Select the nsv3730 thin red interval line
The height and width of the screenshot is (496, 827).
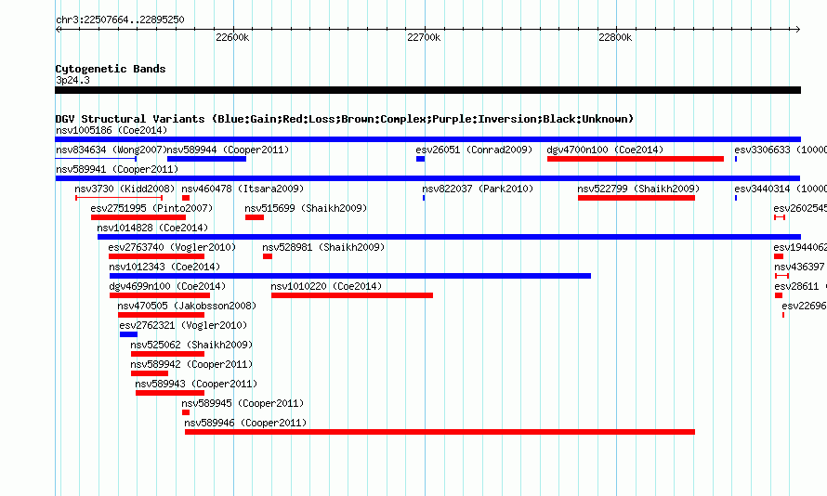pyautogui.click(x=119, y=198)
